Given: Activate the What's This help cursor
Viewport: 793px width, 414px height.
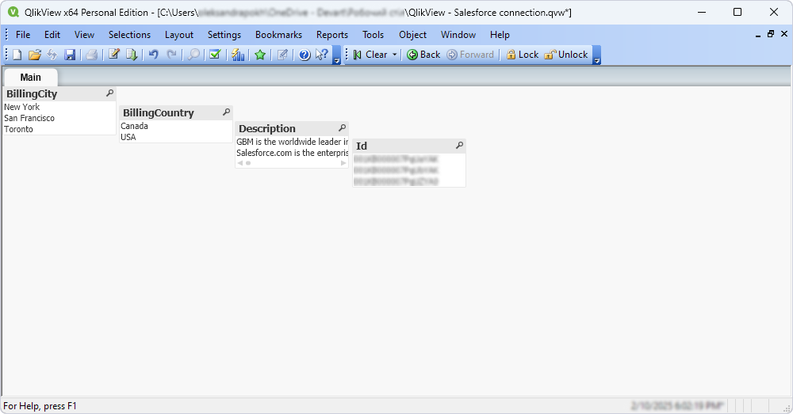Looking at the screenshot, I should point(322,55).
